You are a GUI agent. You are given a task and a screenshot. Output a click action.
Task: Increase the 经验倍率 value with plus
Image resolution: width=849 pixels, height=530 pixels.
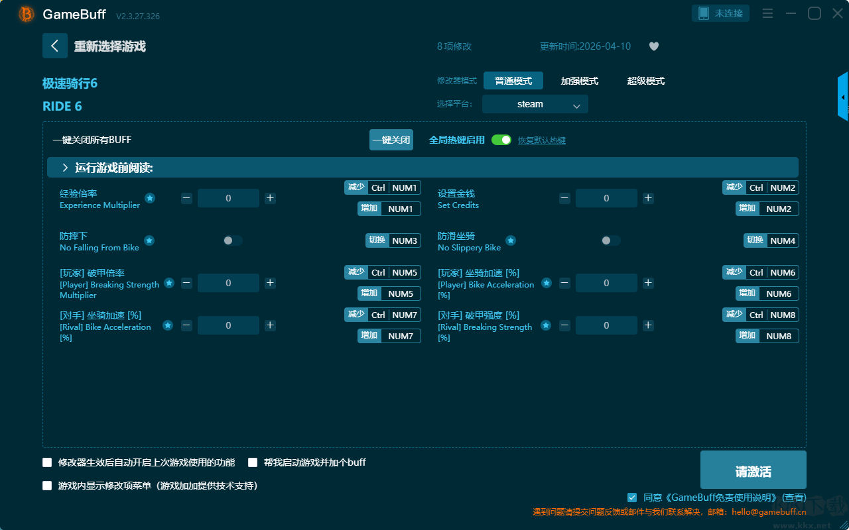(x=270, y=198)
